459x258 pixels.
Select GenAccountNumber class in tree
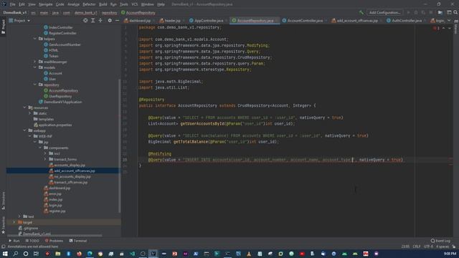tap(65, 44)
